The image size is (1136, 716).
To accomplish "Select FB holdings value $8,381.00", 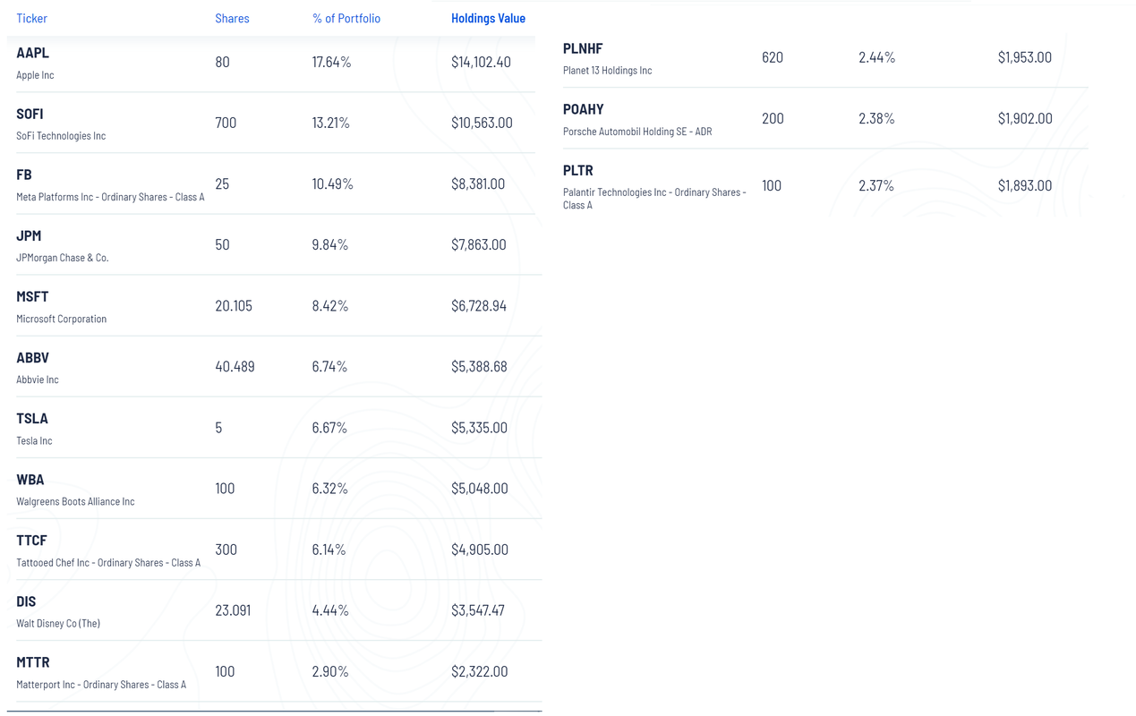I will pos(478,183).
